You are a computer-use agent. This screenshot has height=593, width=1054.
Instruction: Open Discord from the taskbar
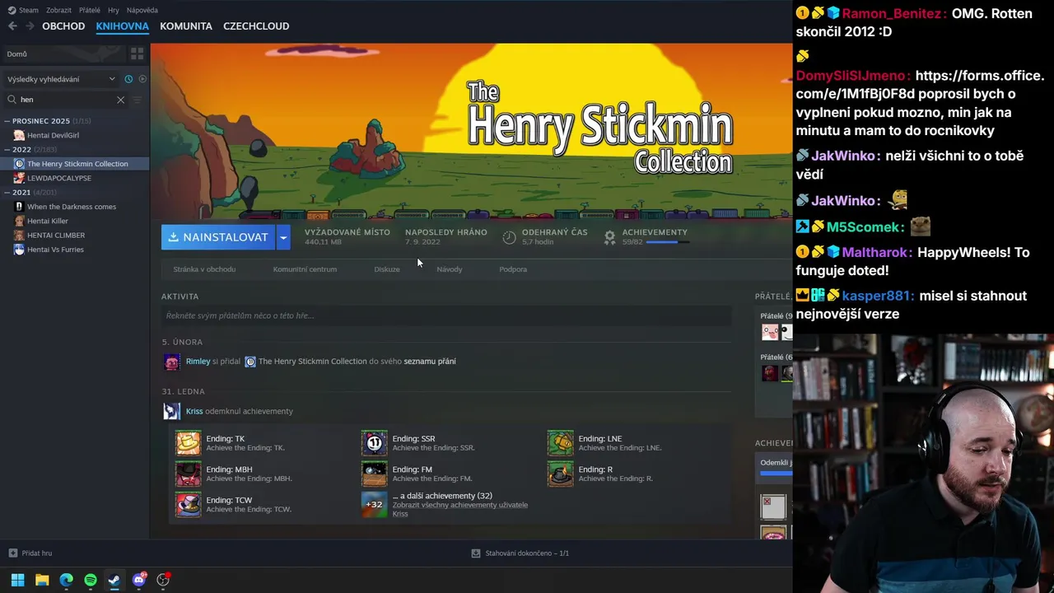click(139, 580)
